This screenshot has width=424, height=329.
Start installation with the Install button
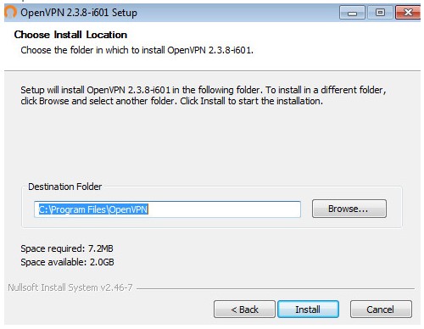pos(308,309)
